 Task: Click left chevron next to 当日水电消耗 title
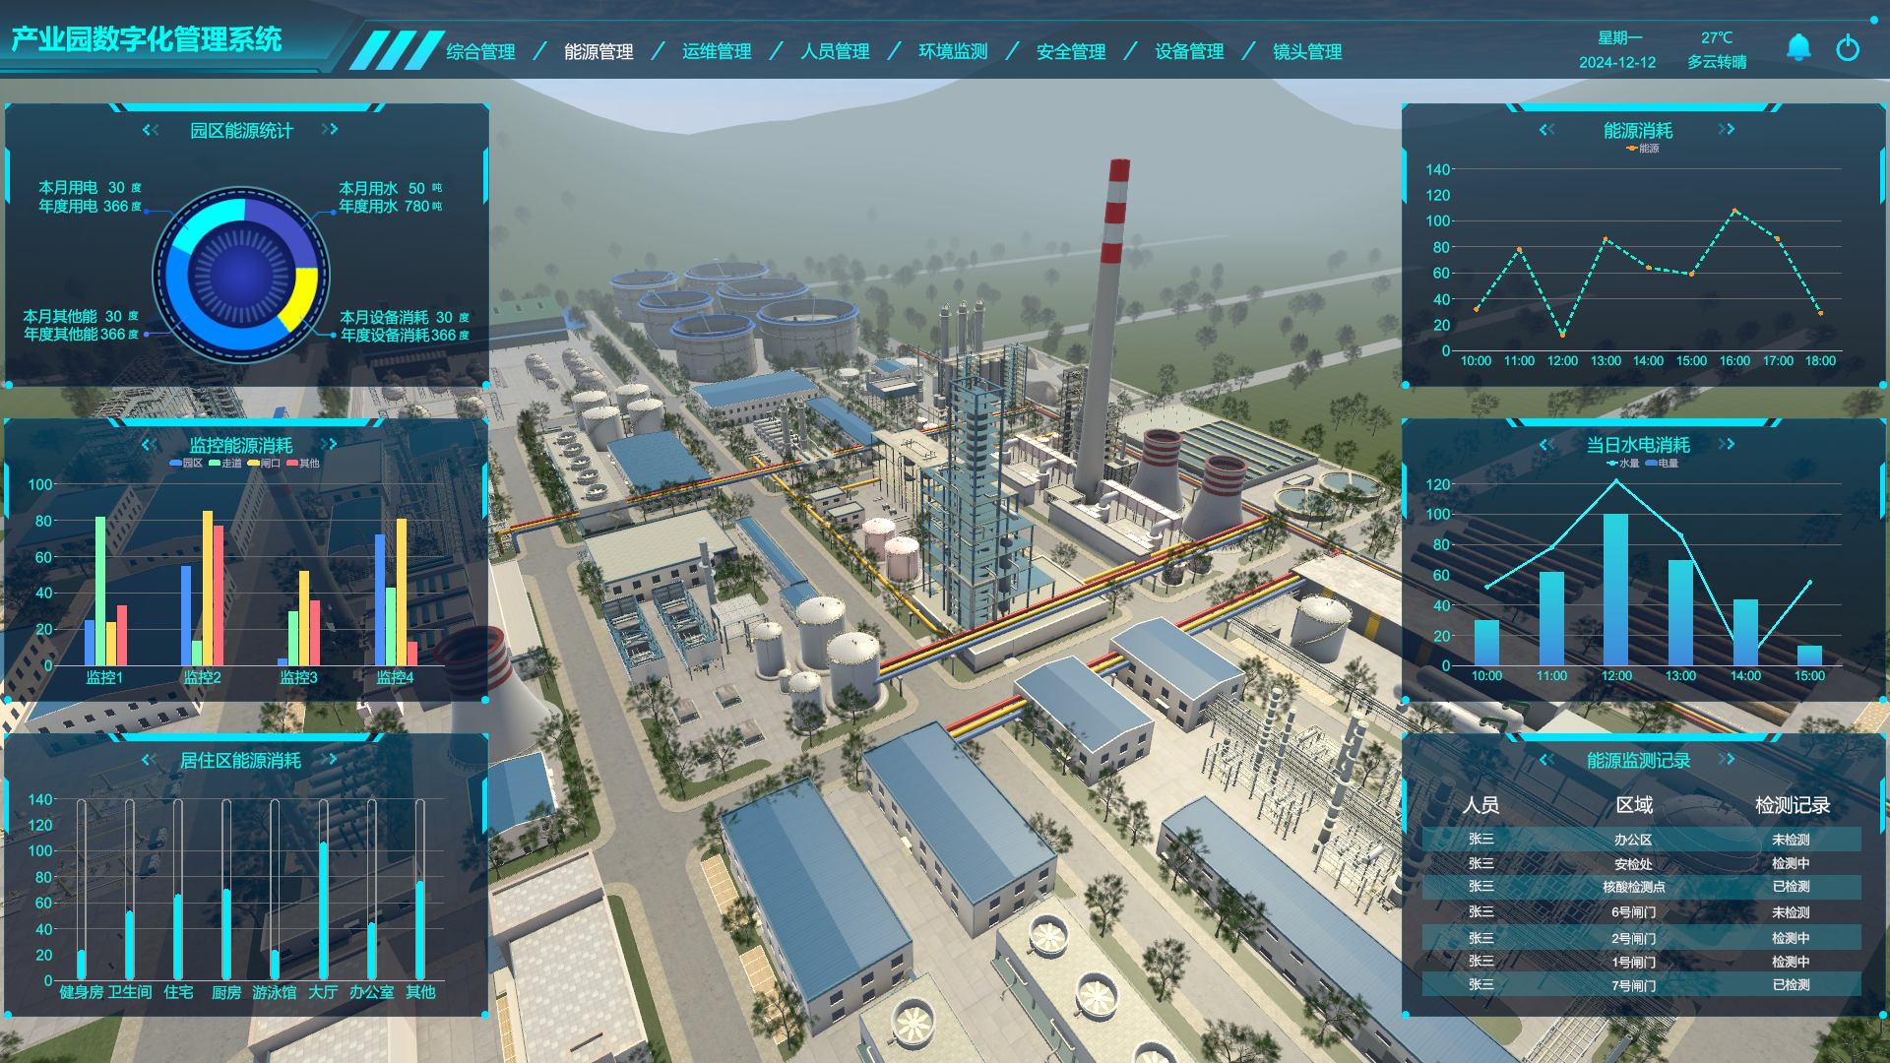point(1547,445)
